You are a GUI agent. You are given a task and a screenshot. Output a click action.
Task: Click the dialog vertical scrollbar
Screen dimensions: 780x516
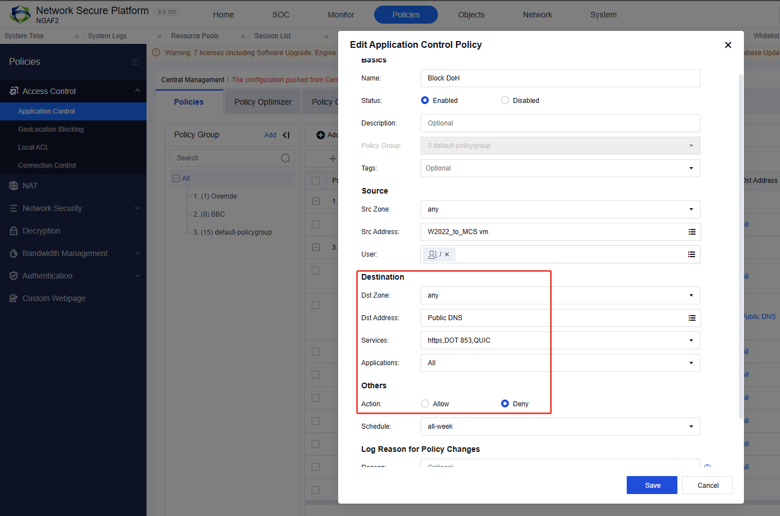coord(741,246)
